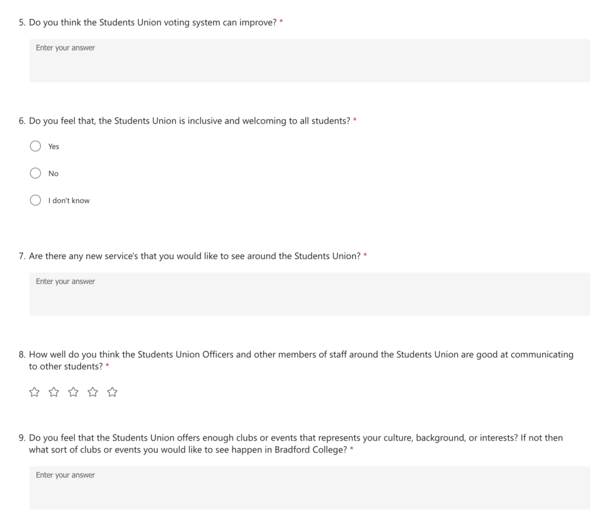Click the I don't know label text
Screen dimensions: 608x516
point(69,201)
